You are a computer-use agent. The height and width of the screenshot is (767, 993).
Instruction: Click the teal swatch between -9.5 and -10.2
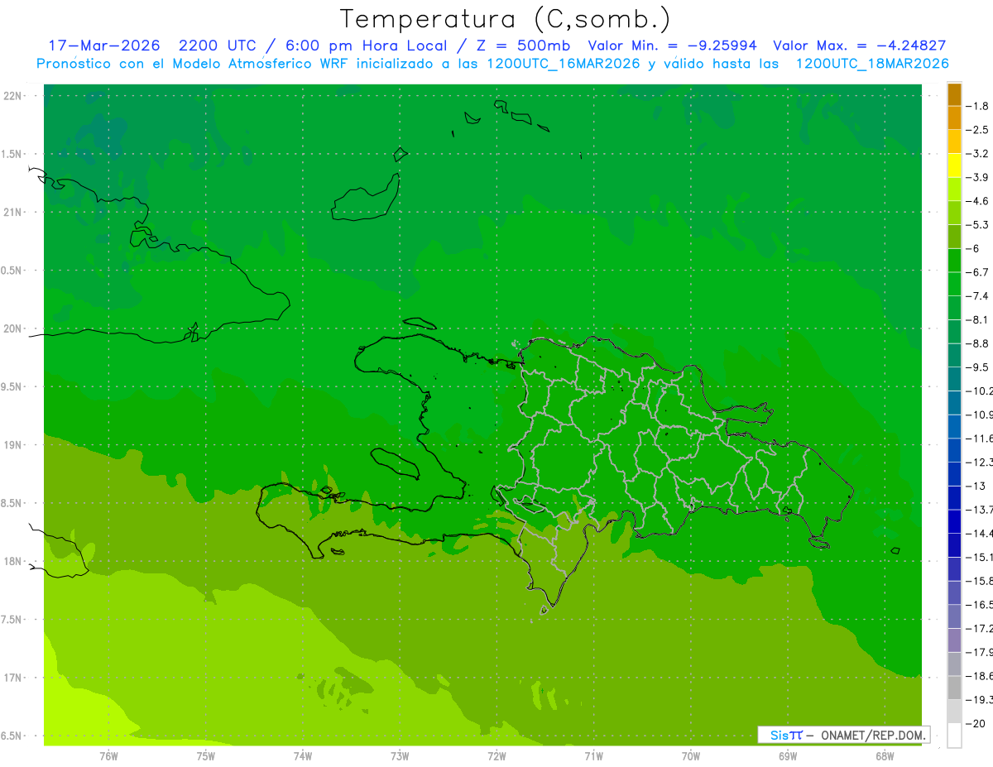click(x=954, y=379)
